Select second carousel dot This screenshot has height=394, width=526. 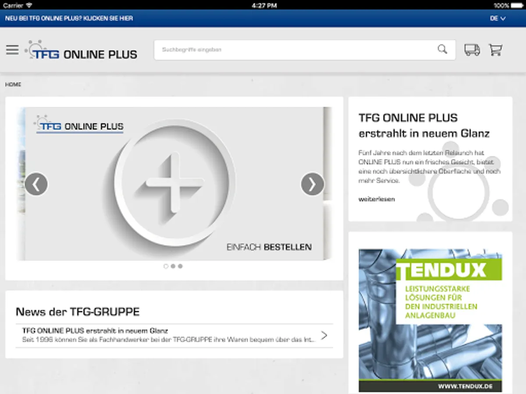click(173, 266)
